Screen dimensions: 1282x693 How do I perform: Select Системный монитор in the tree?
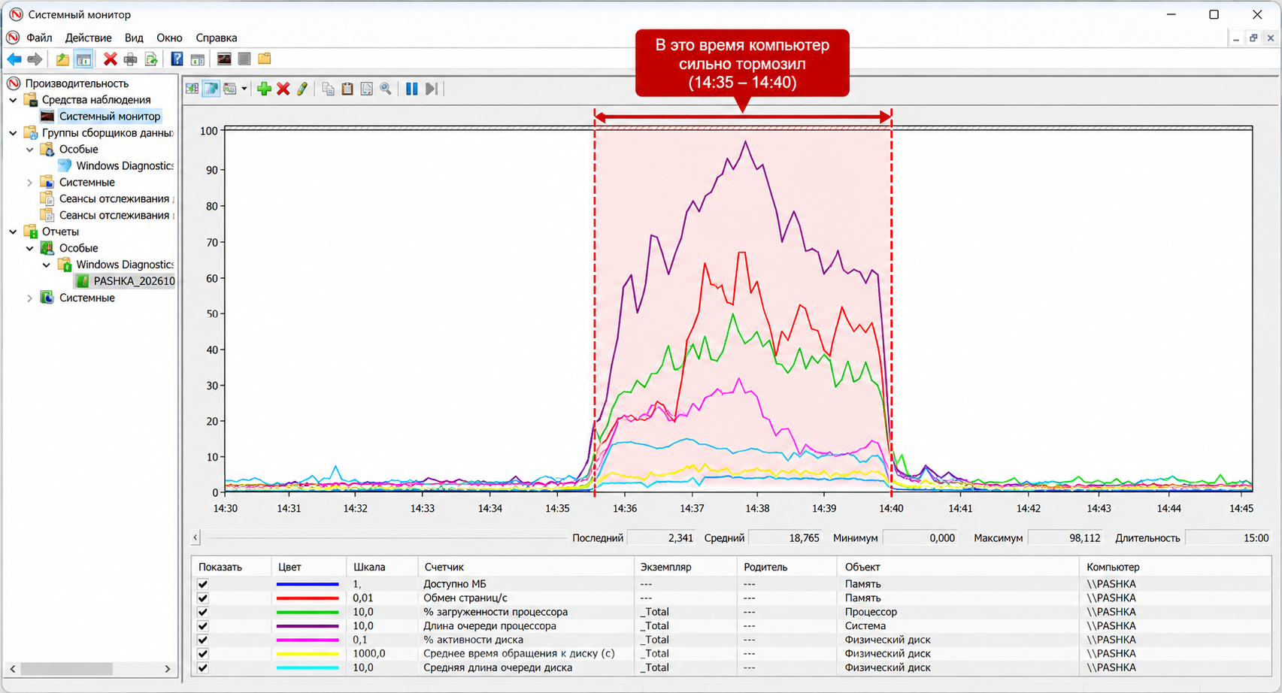(x=110, y=116)
